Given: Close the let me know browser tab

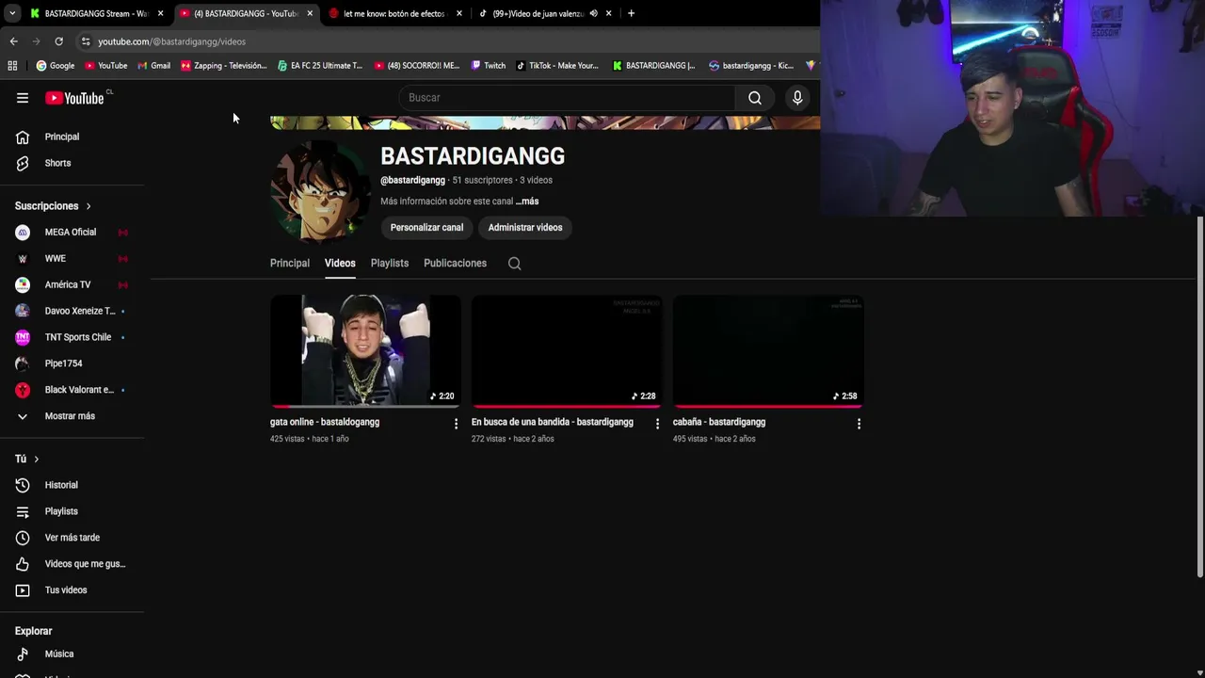Looking at the screenshot, I should pyautogui.click(x=459, y=13).
